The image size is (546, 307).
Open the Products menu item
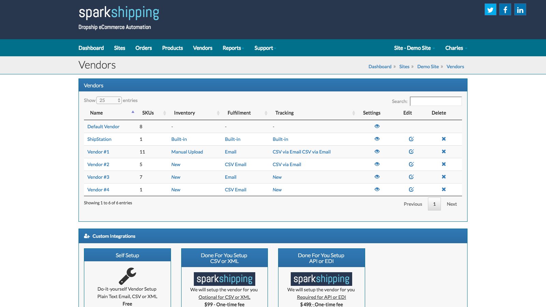click(172, 48)
